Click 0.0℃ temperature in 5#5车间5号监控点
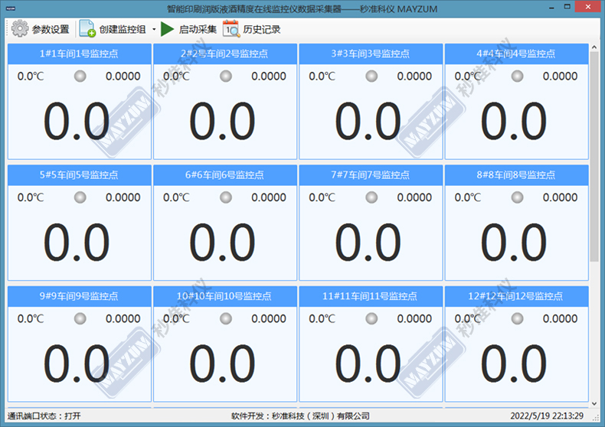Viewport: 605px width, 427px height. click(x=31, y=197)
